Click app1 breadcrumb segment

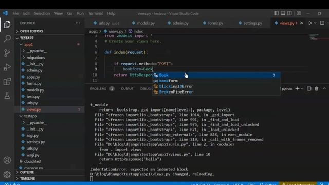pyautogui.click(x=94, y=31)
